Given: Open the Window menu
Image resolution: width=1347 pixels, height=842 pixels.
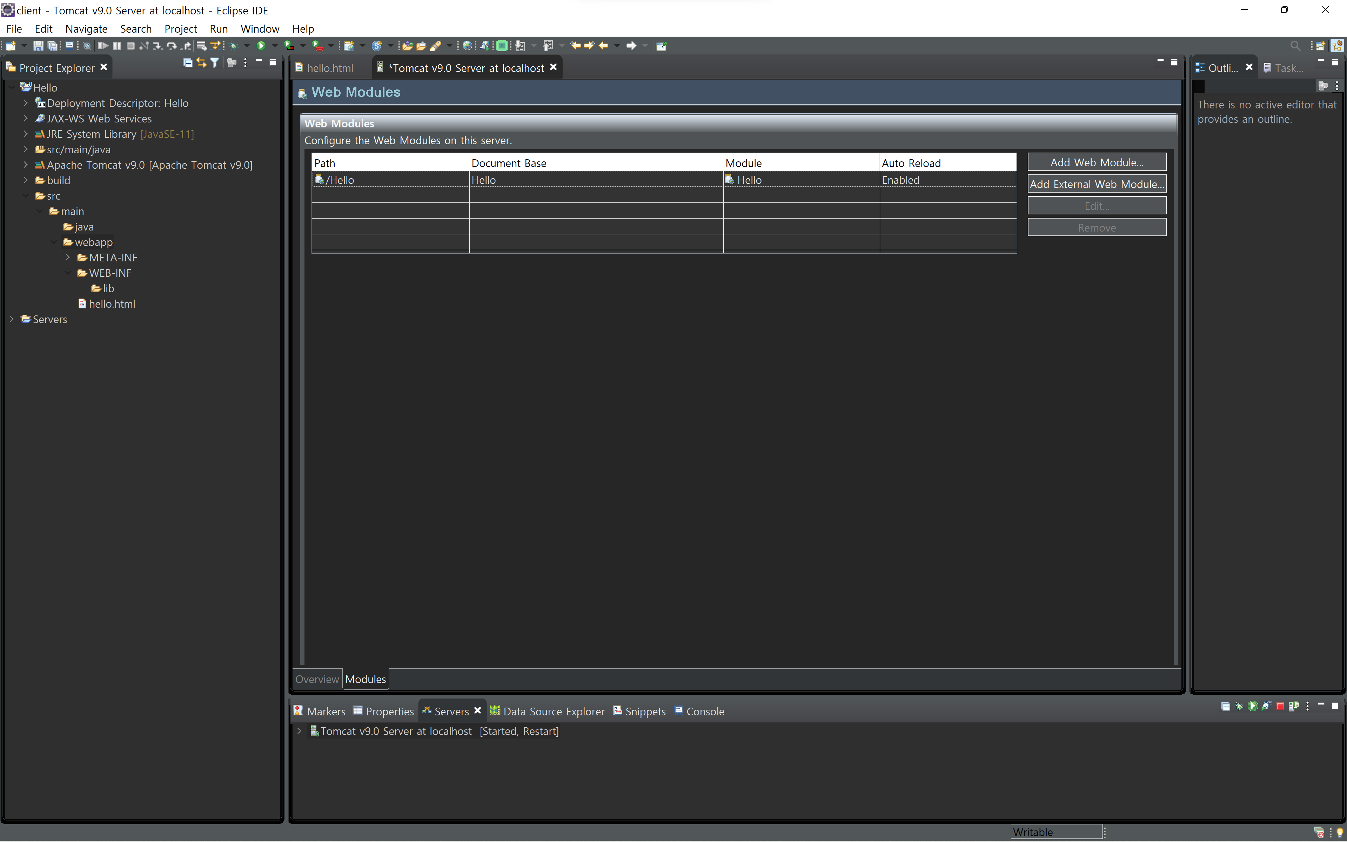Looking at the screenshot, I should [x=259, y=28].
